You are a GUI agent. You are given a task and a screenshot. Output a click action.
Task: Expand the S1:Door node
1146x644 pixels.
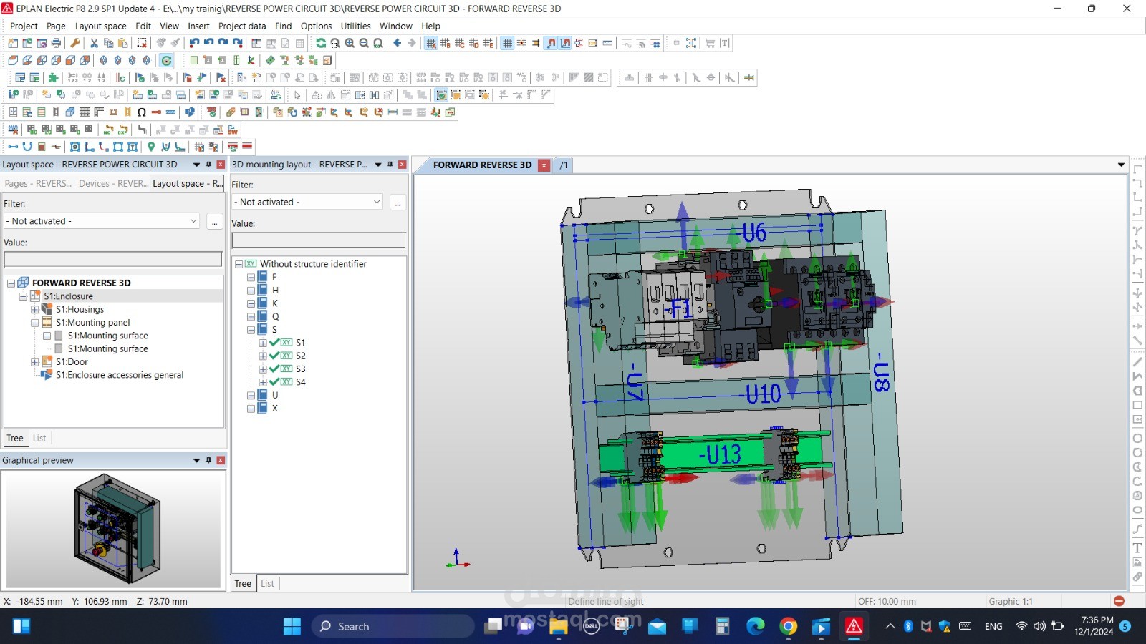(x=34, y=362)
